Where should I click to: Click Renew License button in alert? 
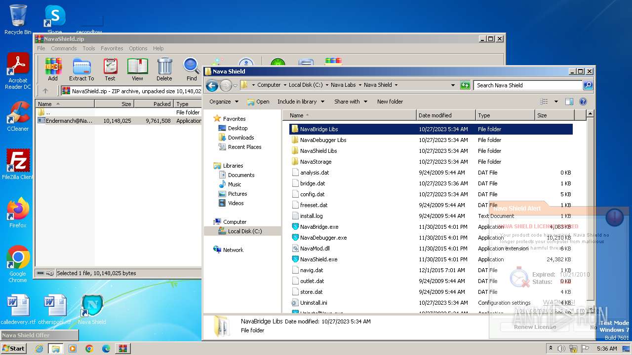(x=535, y=327)
